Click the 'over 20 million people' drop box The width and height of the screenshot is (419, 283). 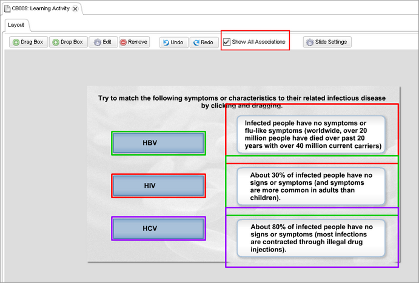(312, 134)
